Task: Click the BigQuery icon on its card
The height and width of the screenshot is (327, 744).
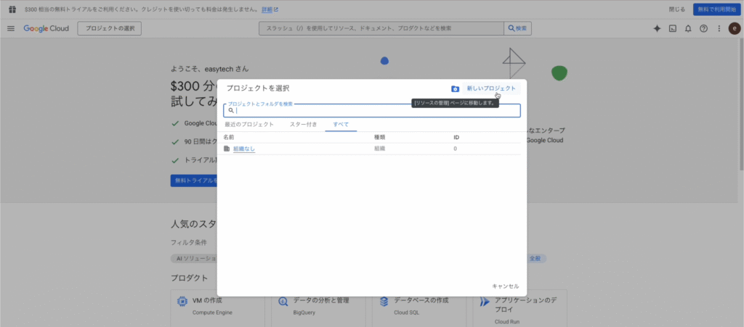Action: click(283, 301)
